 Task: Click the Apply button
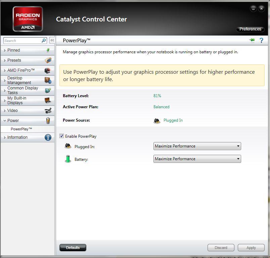point(251,248)
